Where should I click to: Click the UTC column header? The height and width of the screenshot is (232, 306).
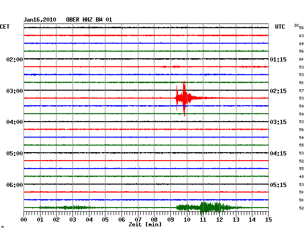click(280, 27)
